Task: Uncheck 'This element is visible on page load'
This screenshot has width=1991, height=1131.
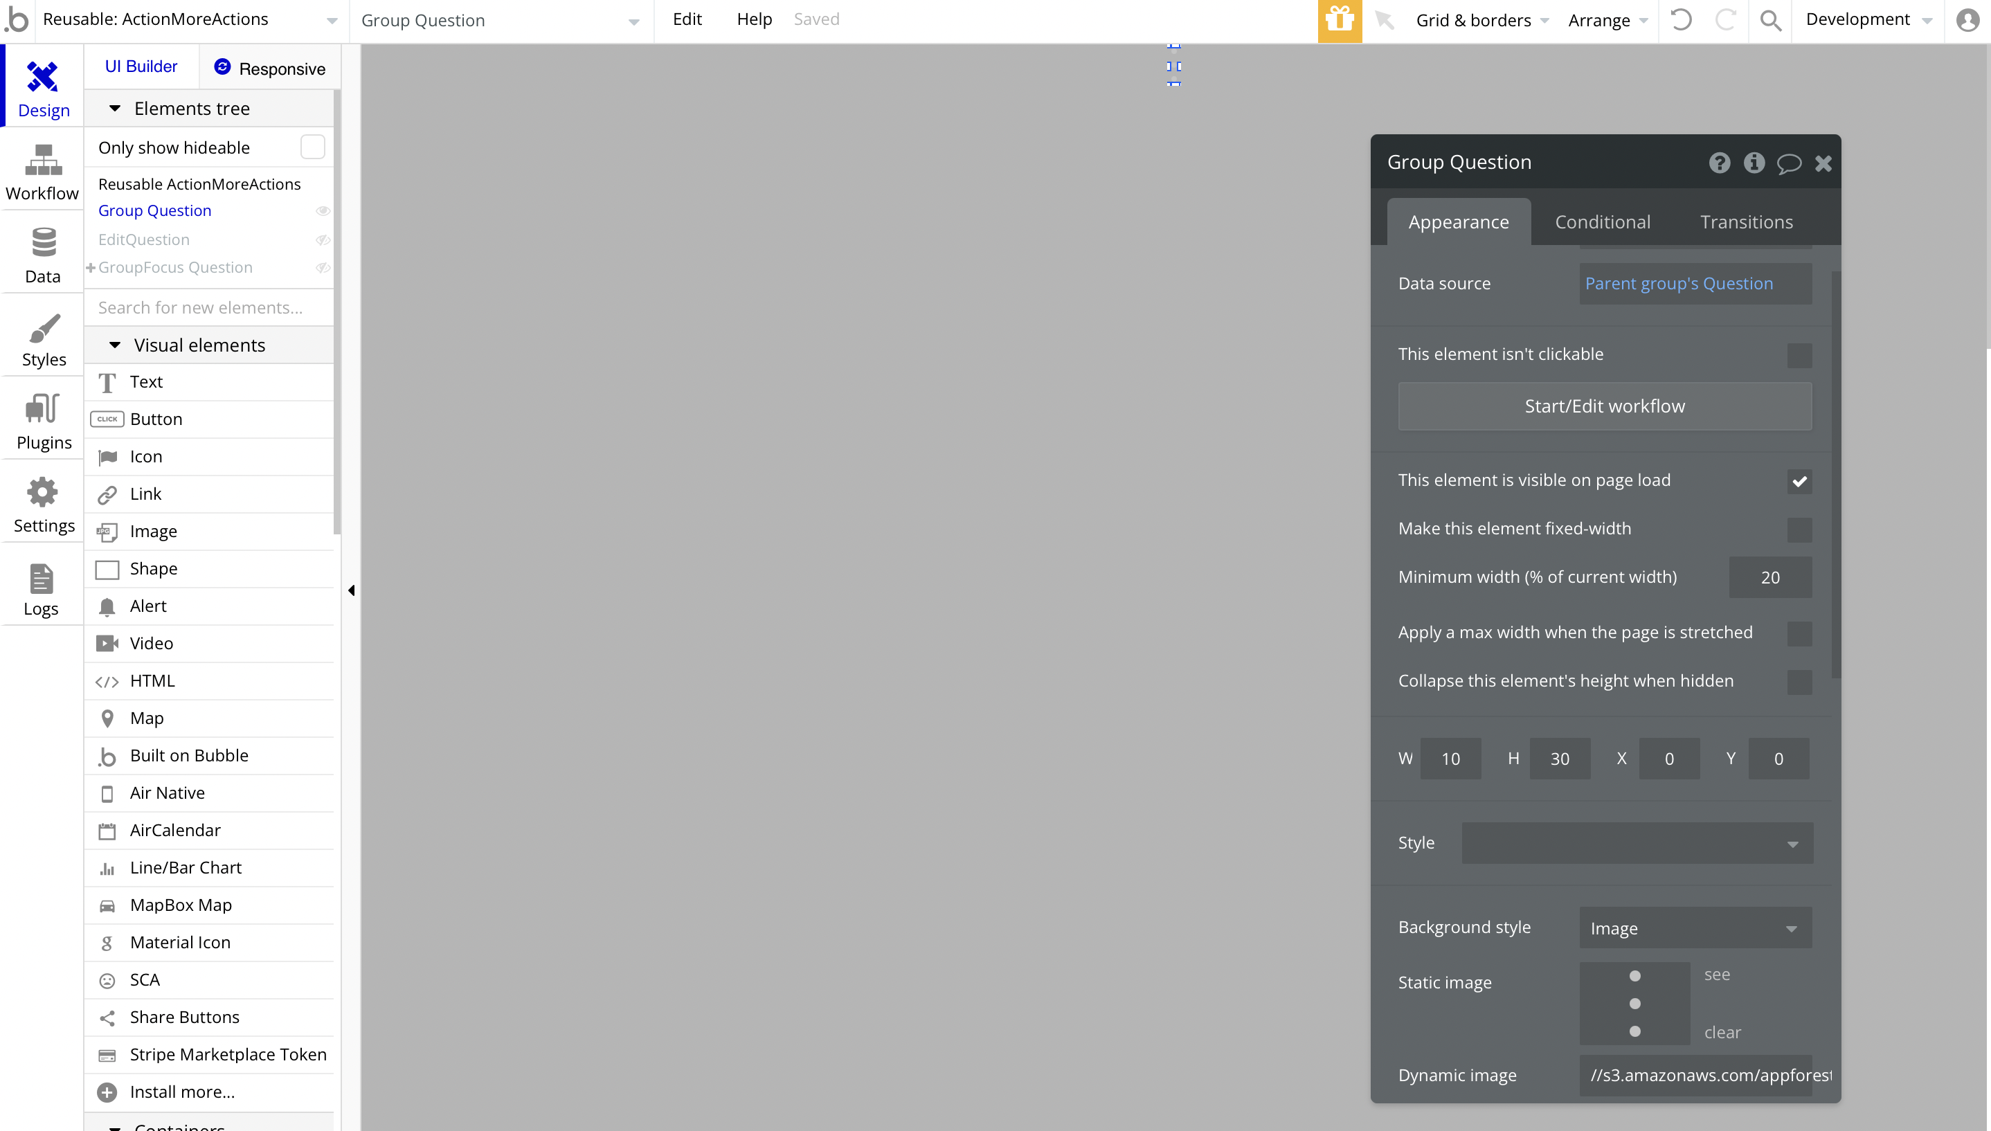Action: (1799, 481)
